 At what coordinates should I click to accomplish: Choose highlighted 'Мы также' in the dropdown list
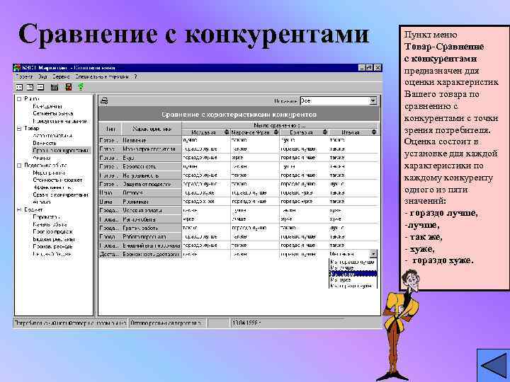click(x=353, y=274)
